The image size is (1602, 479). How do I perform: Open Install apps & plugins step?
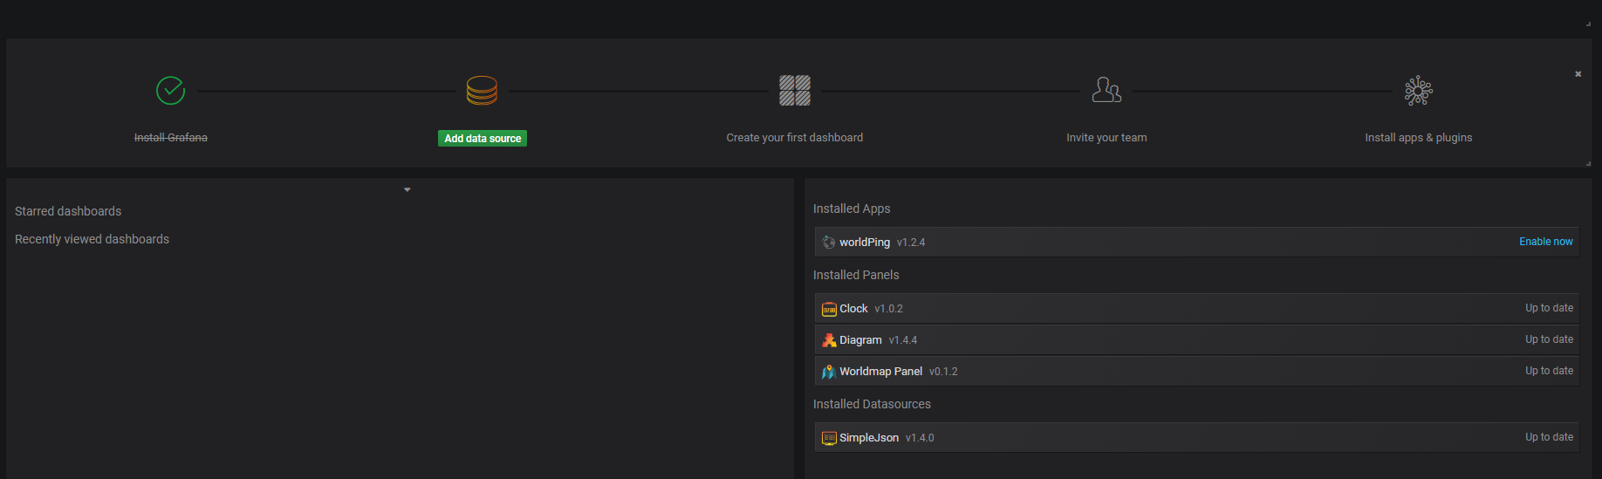1418,138
